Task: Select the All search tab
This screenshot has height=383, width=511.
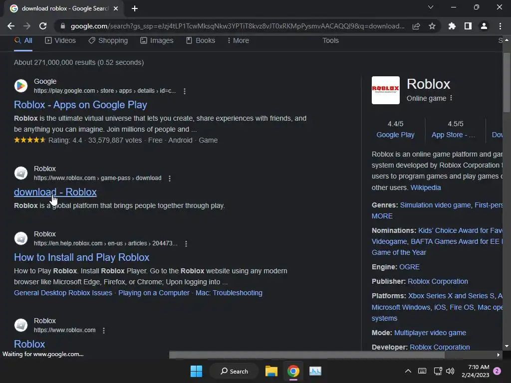Action: [23, 41]
